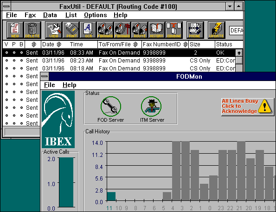The image size is (276, 212).
Task: Click the fax list scrollbar up arrow
Action: click(239, 53)
